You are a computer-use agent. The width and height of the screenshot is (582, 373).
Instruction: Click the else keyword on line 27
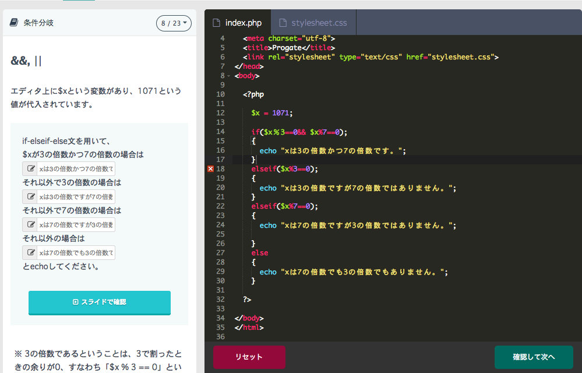[260, 253]
